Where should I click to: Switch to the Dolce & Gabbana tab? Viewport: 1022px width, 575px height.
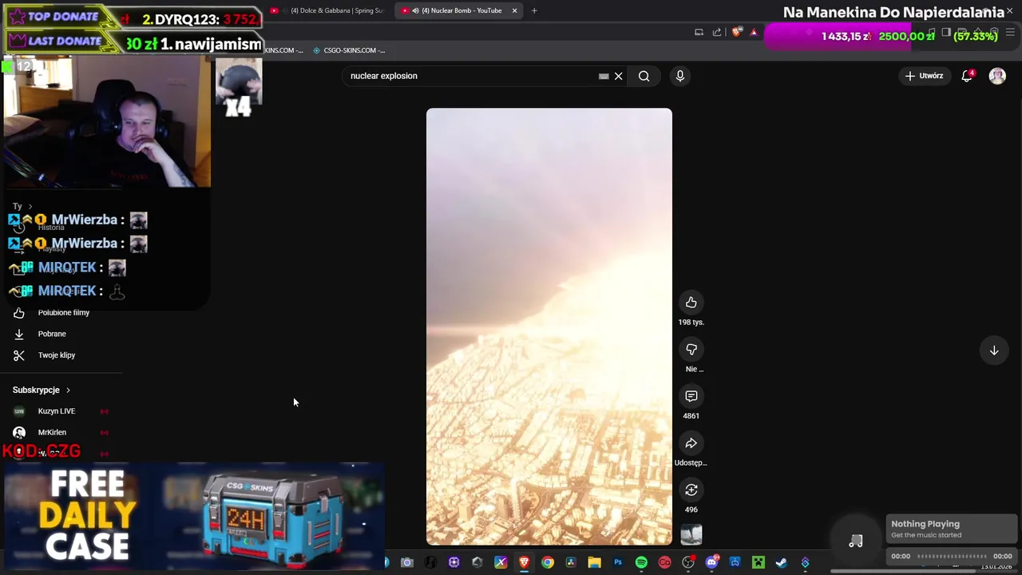click(x=329, y=10)
